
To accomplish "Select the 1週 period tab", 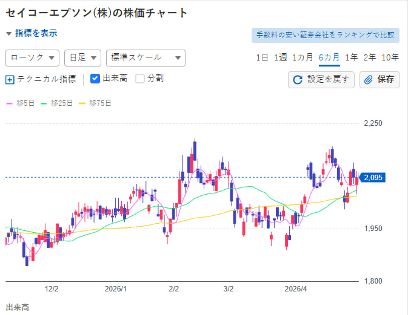I will click(x=280, y=57).
